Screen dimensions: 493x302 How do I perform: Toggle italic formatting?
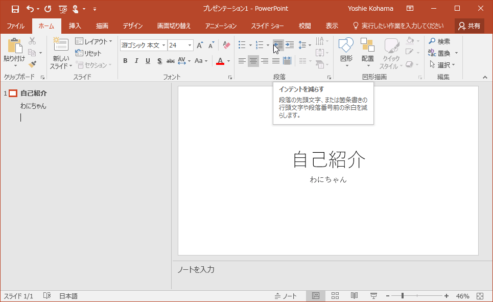click(136, 61)
